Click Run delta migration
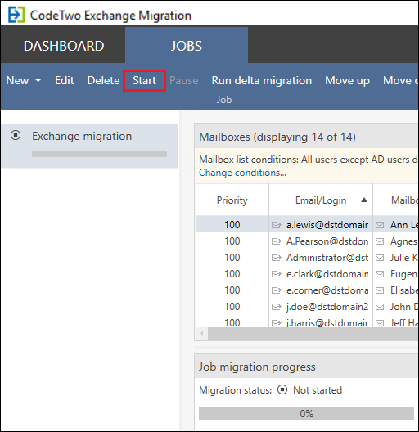 262,80
